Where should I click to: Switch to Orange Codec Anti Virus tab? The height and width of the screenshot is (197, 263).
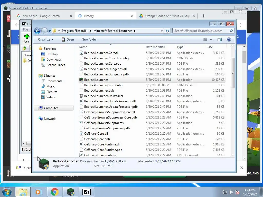click(x=167, y=16)
